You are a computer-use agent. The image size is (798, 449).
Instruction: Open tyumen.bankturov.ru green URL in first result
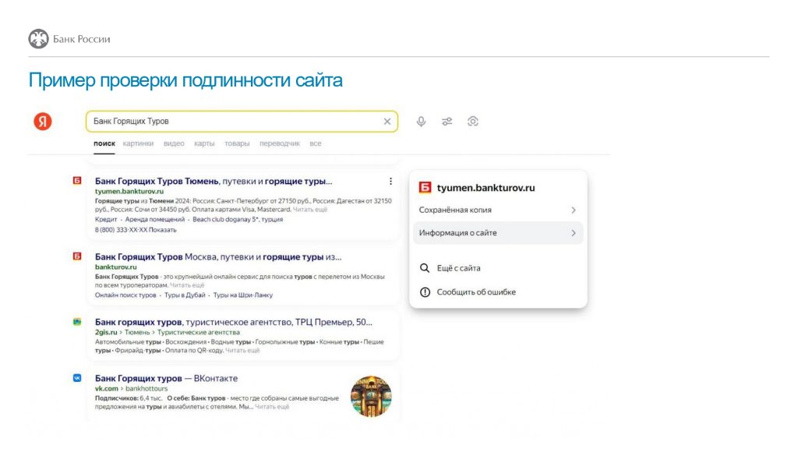coord(129,192)
